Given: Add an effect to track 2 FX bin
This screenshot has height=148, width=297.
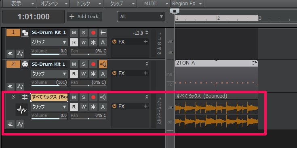Looking at the screenshot, I should coord(145,73).
